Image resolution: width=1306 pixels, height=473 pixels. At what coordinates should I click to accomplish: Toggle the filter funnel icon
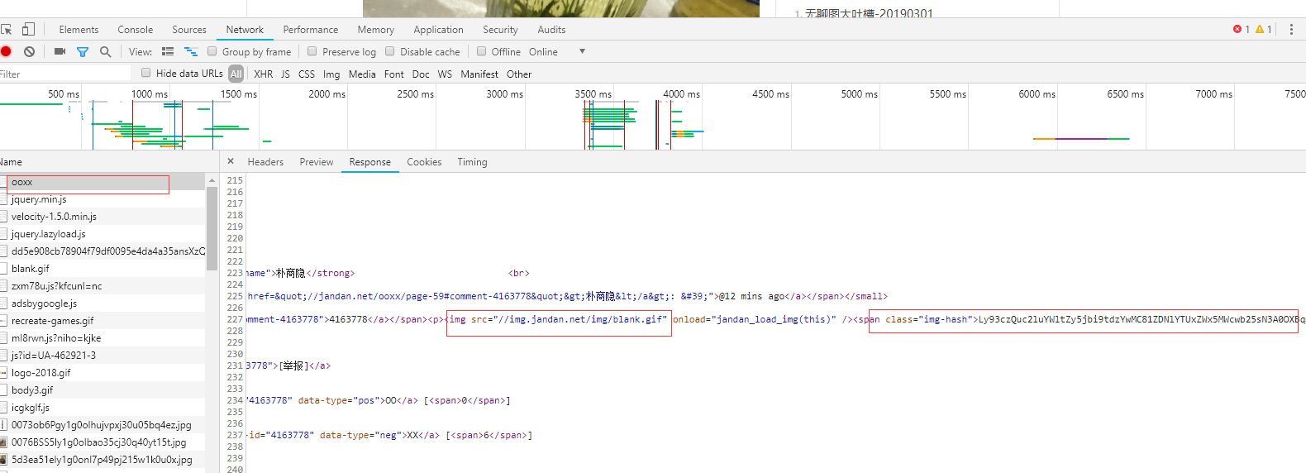(x=83, y=51)
